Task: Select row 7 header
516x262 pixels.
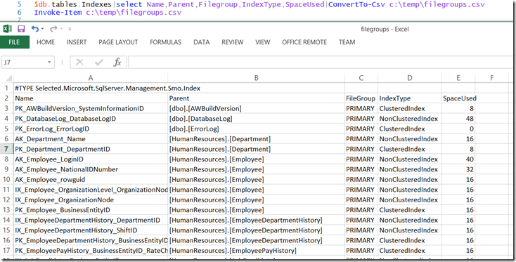Action: click(x=6, y=149)
